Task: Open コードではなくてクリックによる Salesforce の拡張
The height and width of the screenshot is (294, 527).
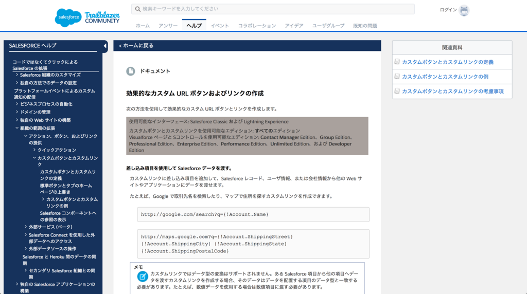Action: pyautogui.click(x=45, y=65)
